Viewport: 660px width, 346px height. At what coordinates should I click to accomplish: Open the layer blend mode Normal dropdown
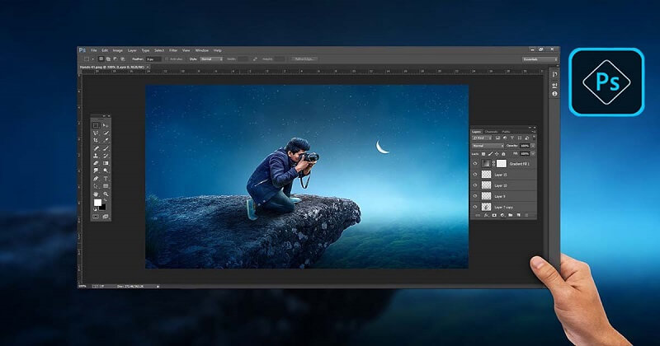click(x=488, y=146)
